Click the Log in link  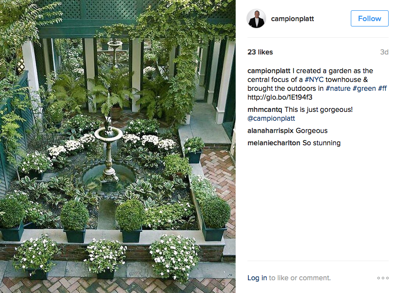(257, 278)
